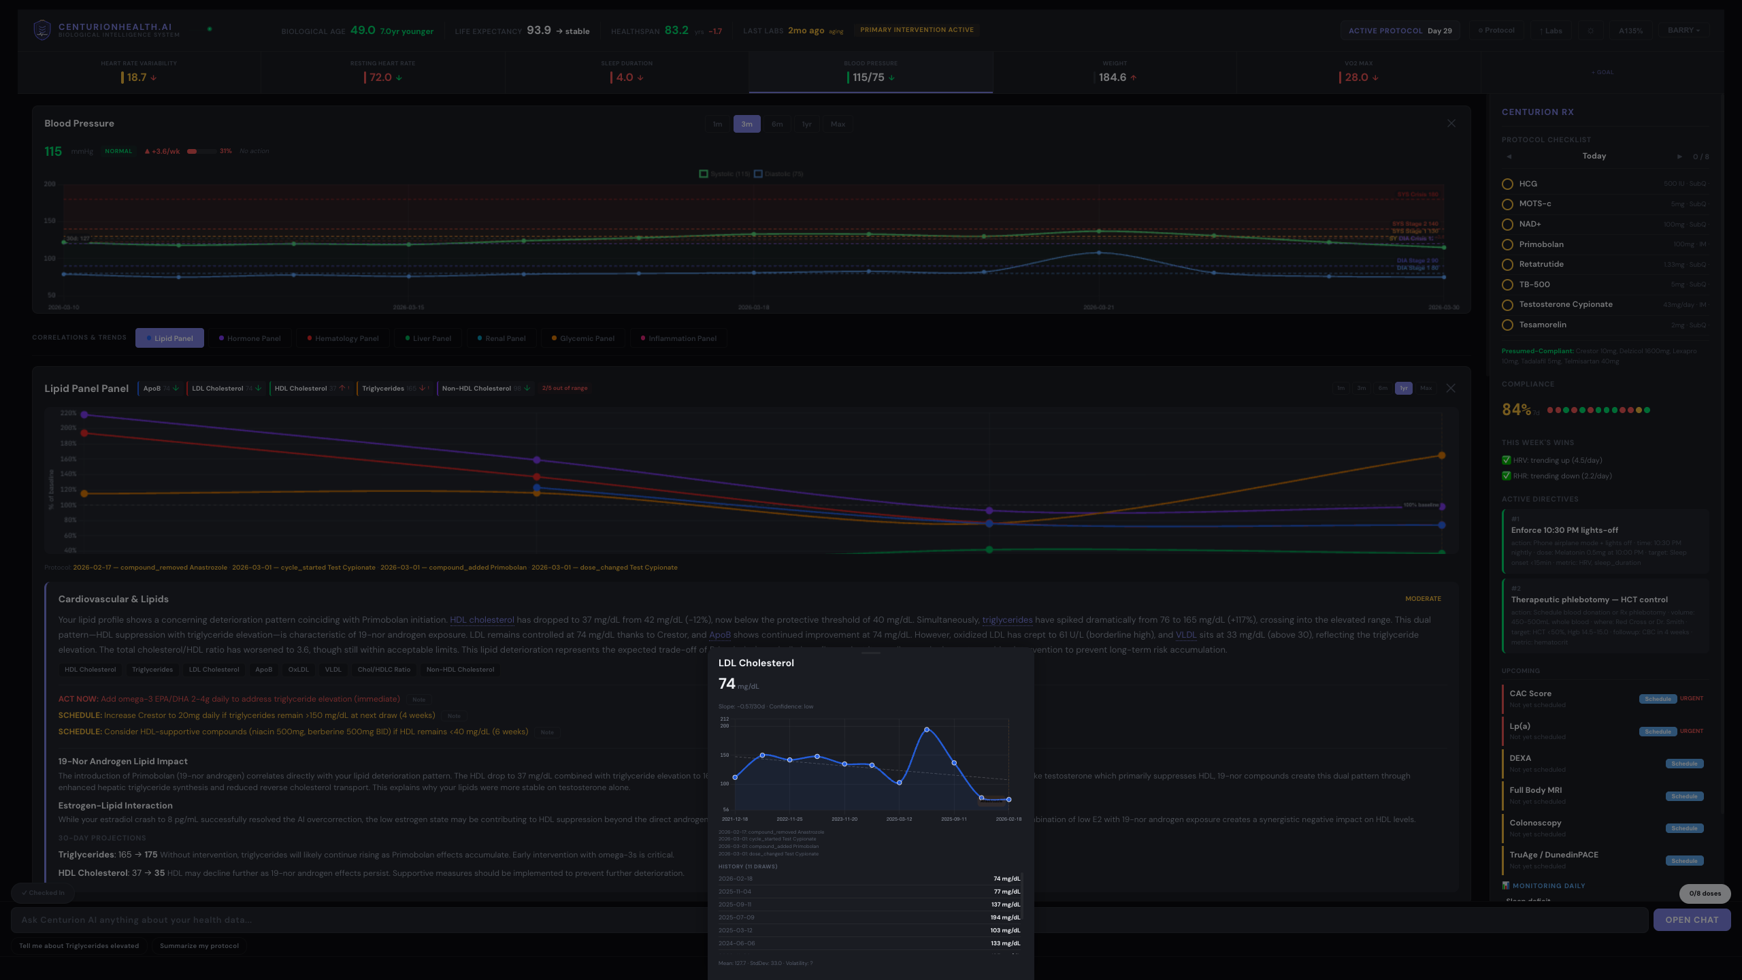This screenshot has height=980, width=1742.
Task: Go to previous day in protocol checklist
Action: [1509, 157]
